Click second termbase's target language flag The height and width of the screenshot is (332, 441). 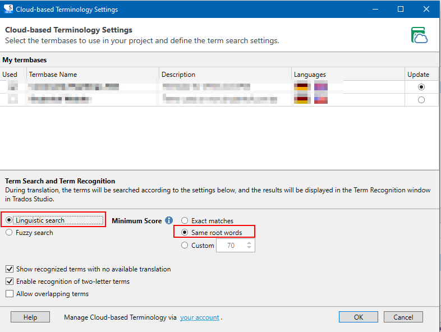coord(320,100)
